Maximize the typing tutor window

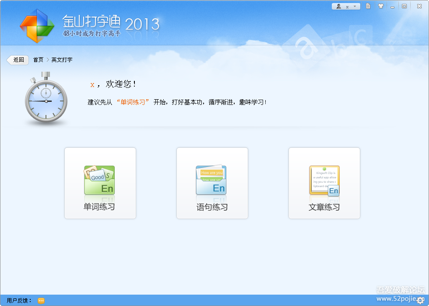point(404,6)
